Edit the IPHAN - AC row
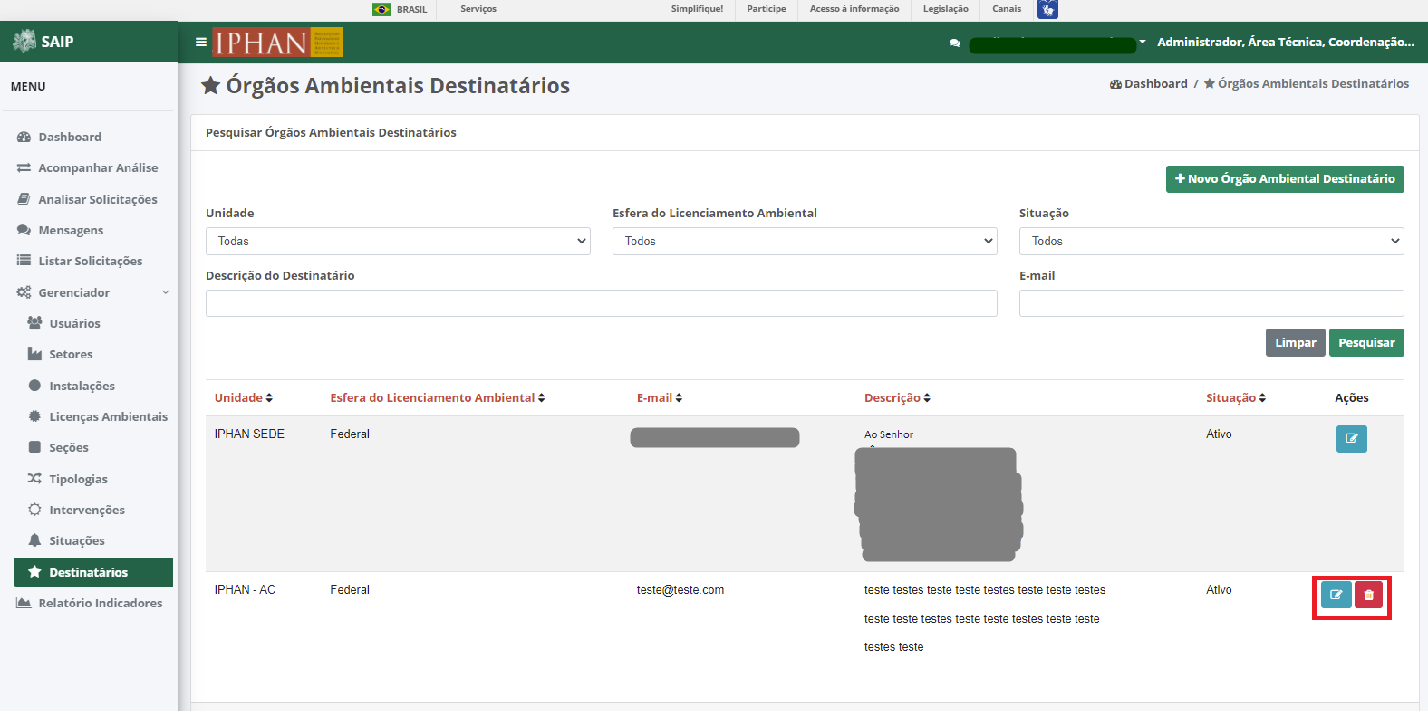Screen dimensions: 1428x716 (1336, 595)
